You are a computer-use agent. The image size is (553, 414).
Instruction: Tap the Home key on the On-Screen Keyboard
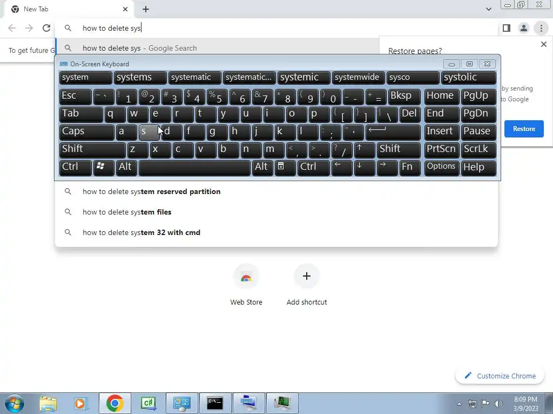pyautogui.click(x=442, y=96)
